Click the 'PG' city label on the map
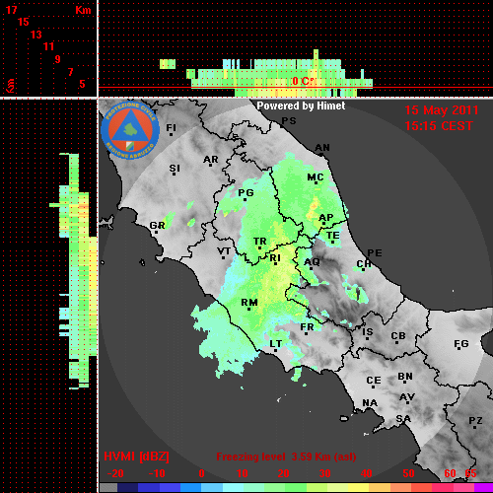This screenshot has height=493, width=493. click(x=246, y=192)
